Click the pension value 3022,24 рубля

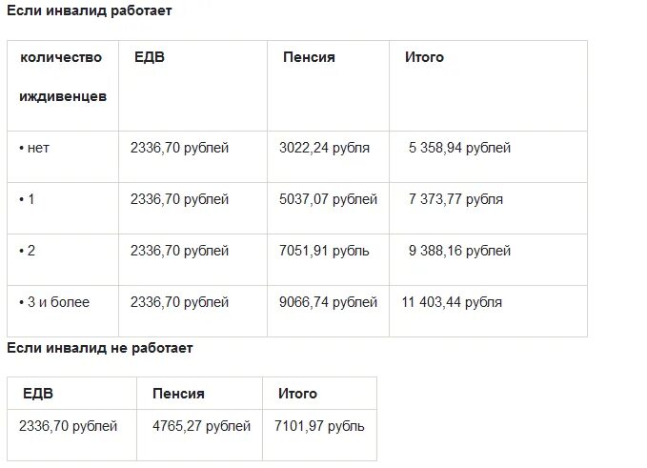(x=324, y=148)
